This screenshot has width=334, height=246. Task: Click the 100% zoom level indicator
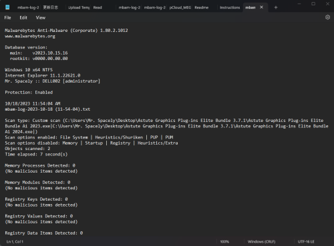(224, 241)
